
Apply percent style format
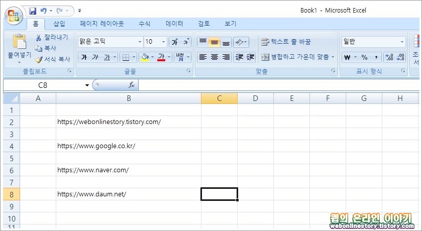pyautogui.click(x=364, y=57)
